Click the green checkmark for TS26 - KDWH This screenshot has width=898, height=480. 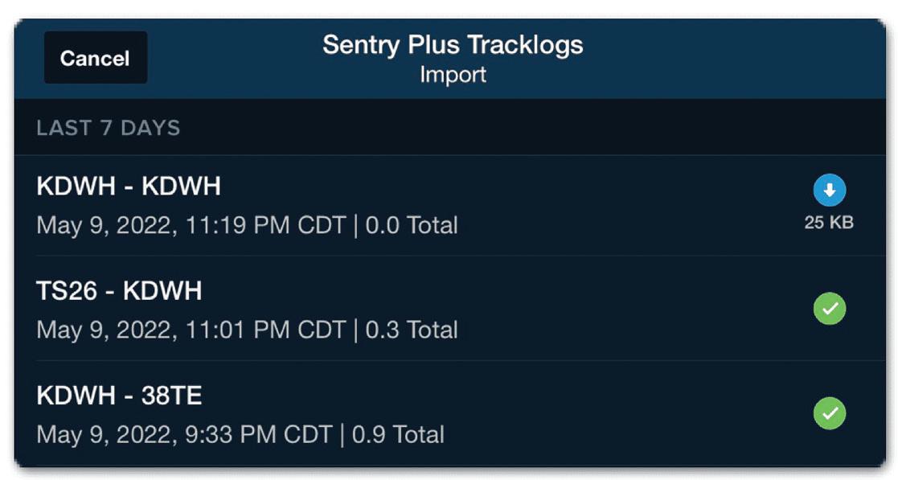[829, 309]
